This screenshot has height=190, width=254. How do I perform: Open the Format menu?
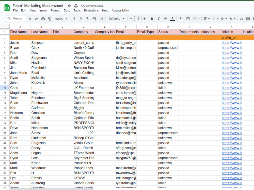pyautogui.click(x=55, y=10)
